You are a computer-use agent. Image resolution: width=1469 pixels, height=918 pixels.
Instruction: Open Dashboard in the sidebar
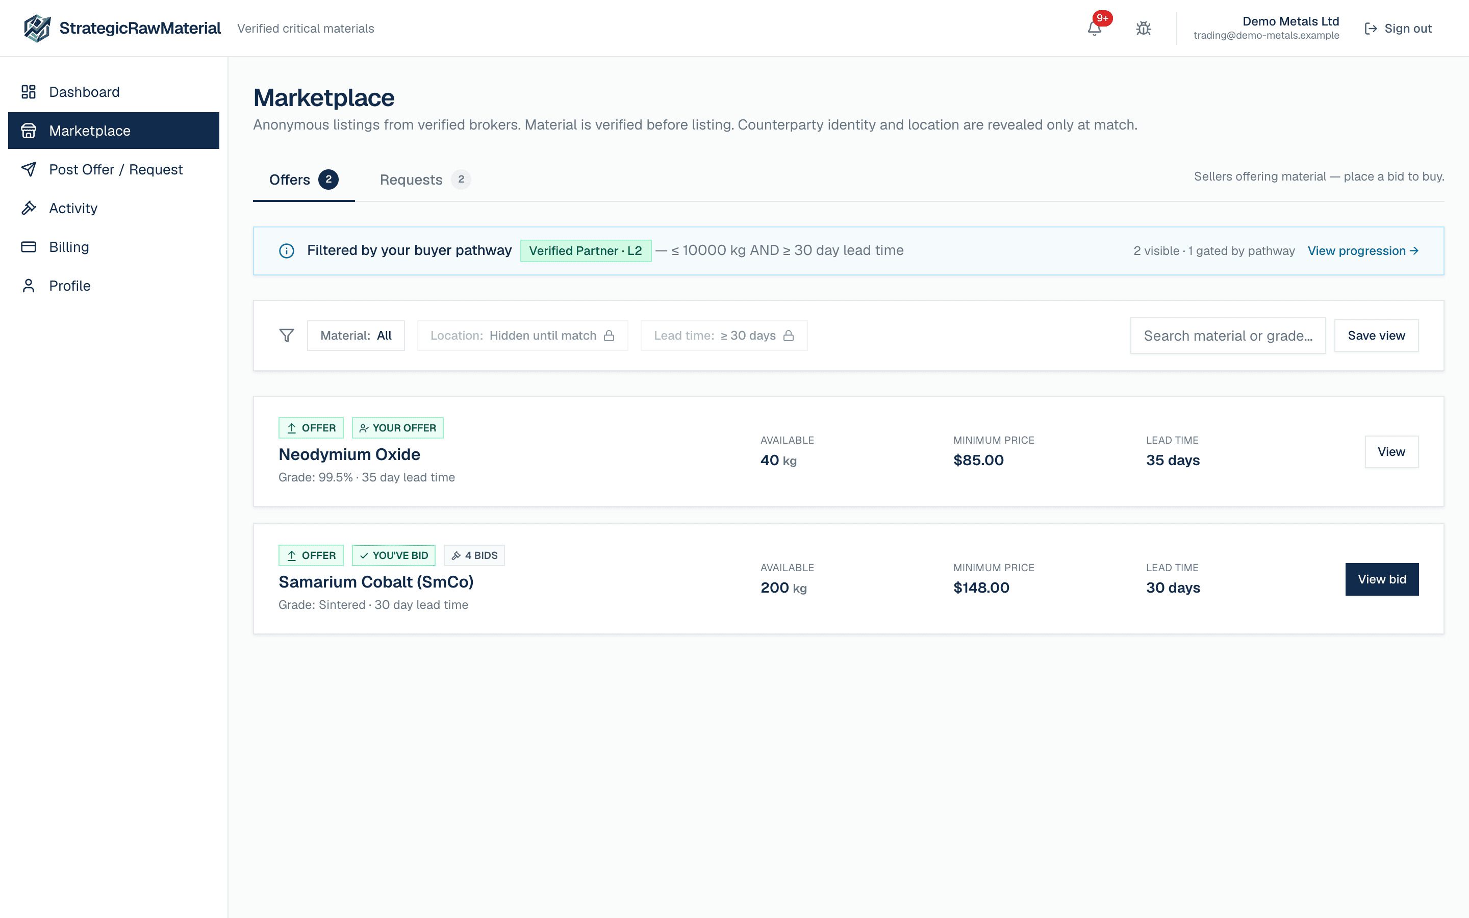(x=114, y=92)
